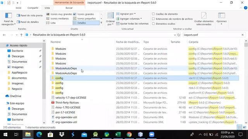The width and height of the screenshot is (248, 139).
Task: Switch to Iconos muy grandes layout
Action: click(x=59, y=14)
